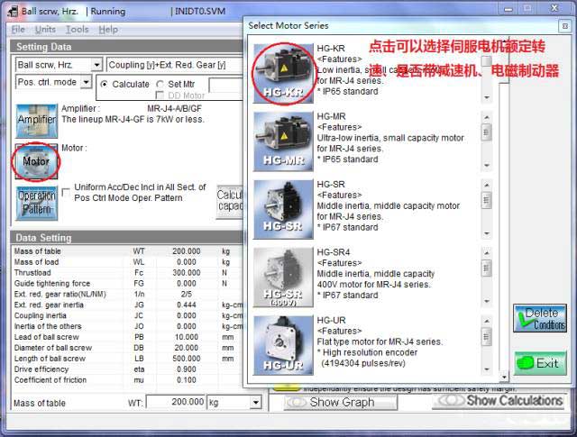Open the File menu
Viewport: 577px width, 437px height.
pos(18,30)
